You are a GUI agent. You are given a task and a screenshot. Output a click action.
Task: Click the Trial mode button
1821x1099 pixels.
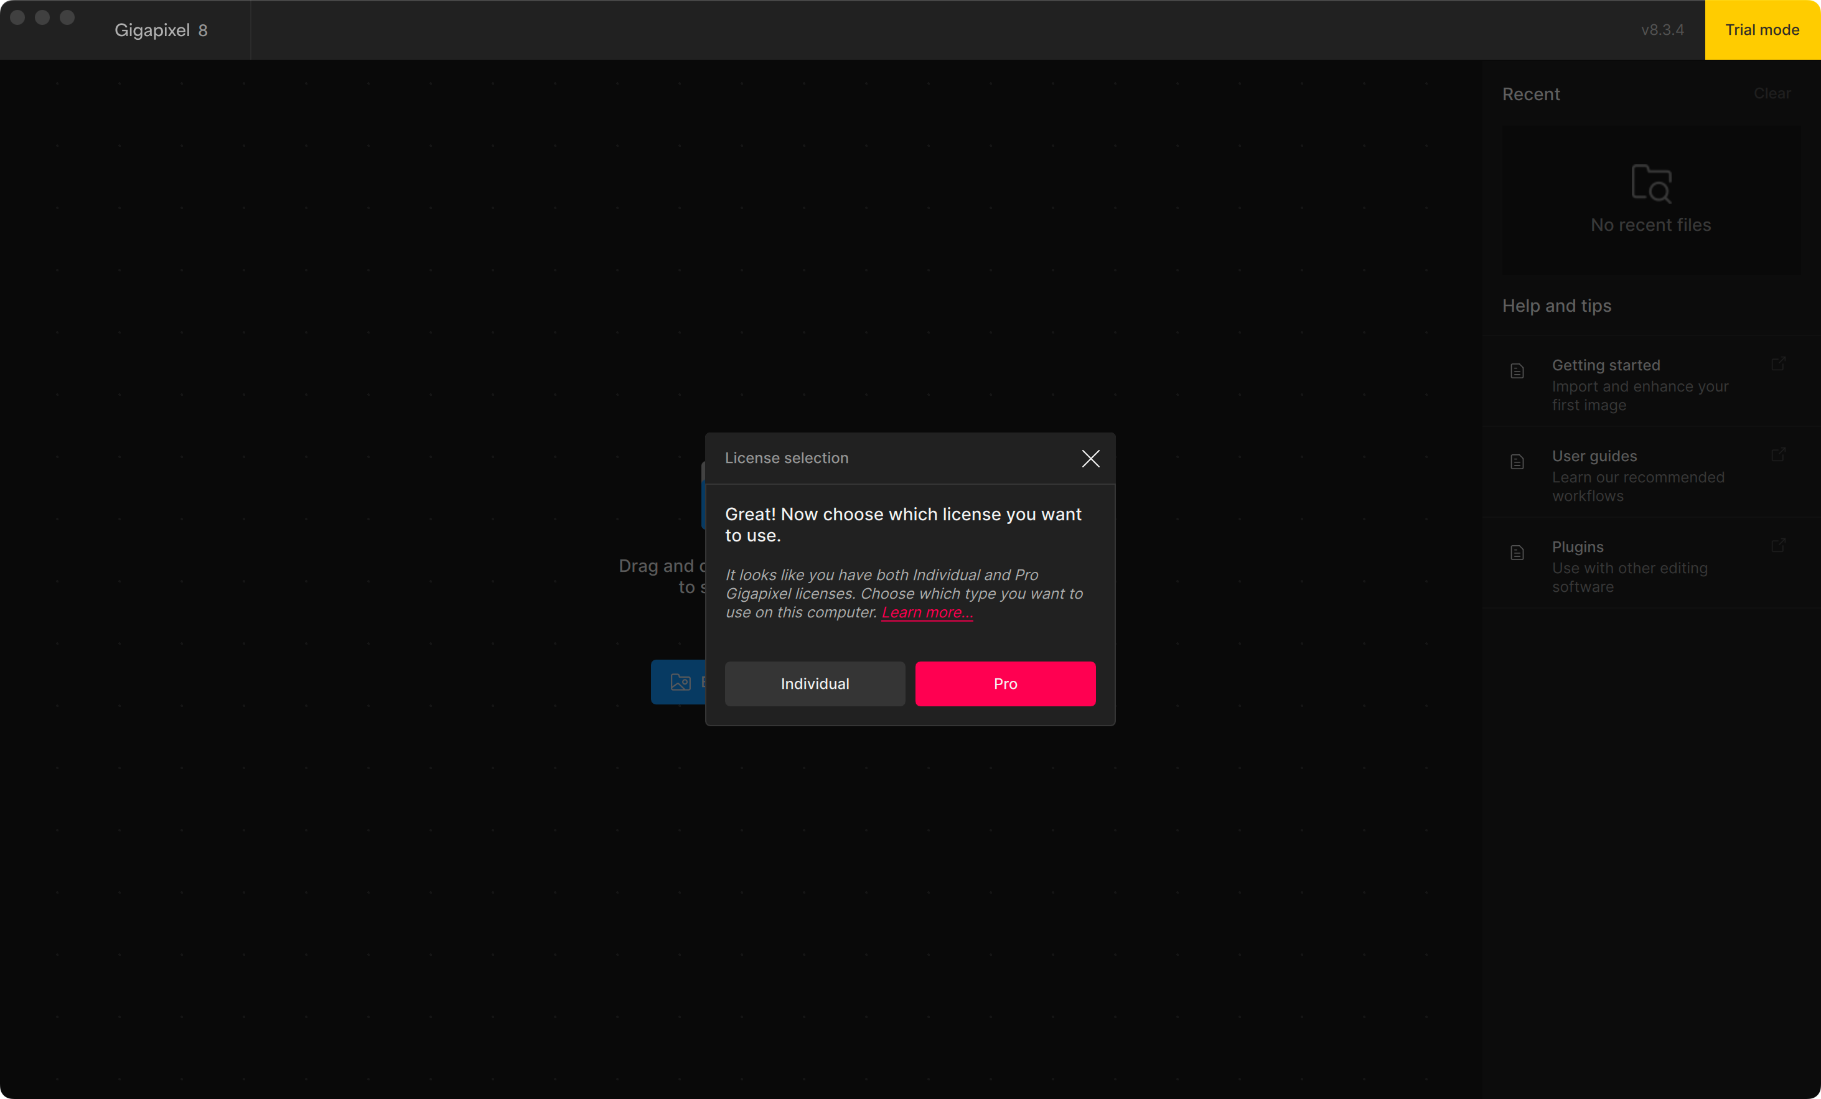click(x=1762, y=30)
